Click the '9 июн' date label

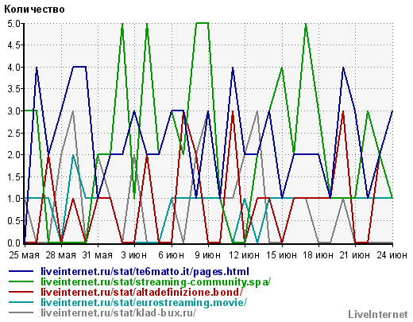point(208,255)
